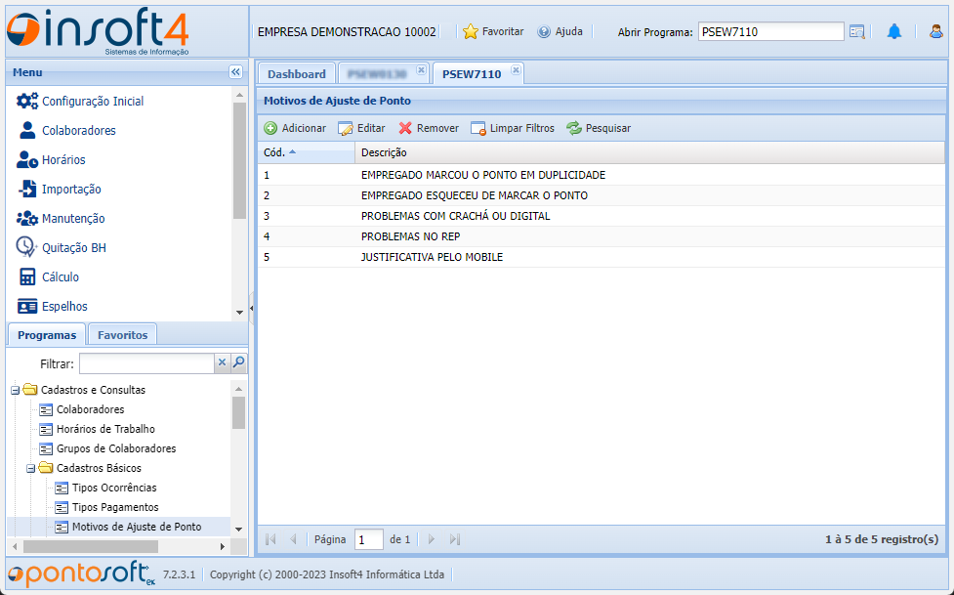The image size is (954, 595).
Task: Click the user profile icon
Action: click(935, 31)
